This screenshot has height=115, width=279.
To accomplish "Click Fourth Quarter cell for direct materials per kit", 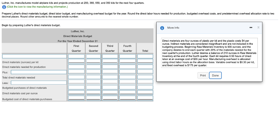I will 127,61.
